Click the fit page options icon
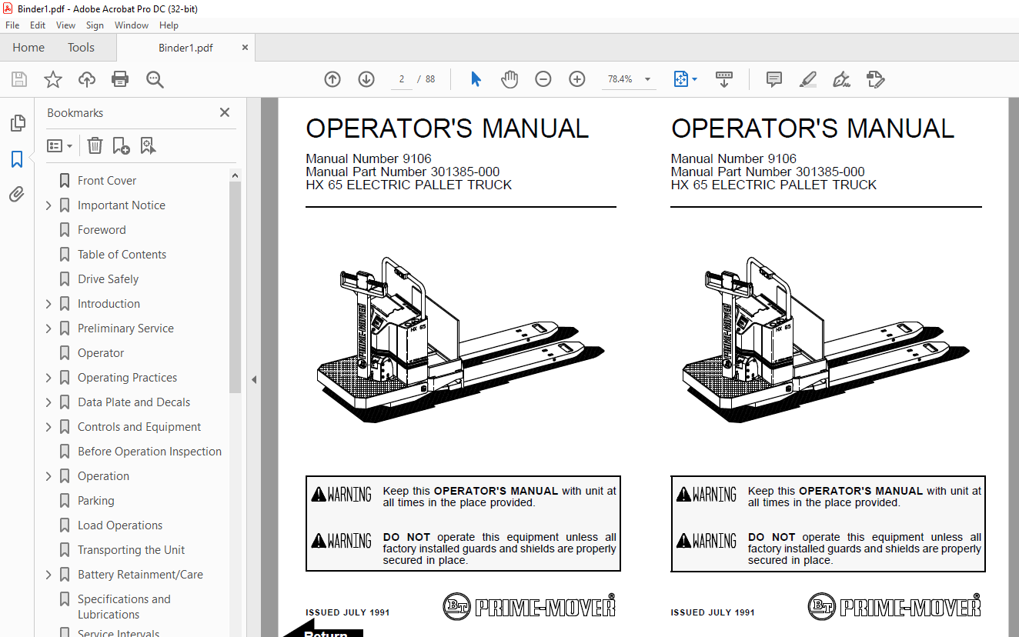The height and width of the screenshot is (637, 1019). pyautogui.click(x=684, y=79)
